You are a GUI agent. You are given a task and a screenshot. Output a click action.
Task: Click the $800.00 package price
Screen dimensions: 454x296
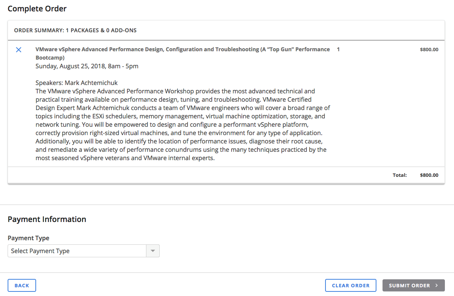(429, 50)
